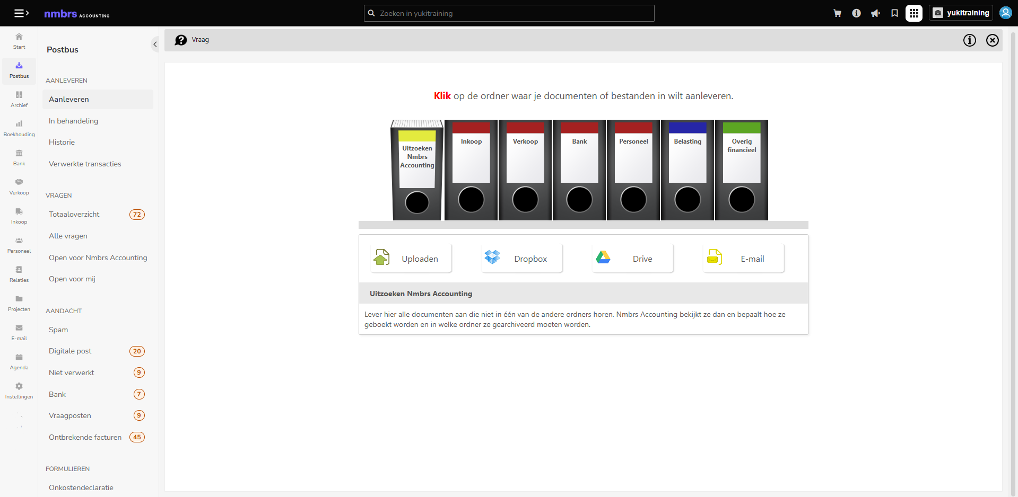Click the Zoeken in yukitraining search field
The height and width of the screenshot is (497, 1018).
pos(509,13)
